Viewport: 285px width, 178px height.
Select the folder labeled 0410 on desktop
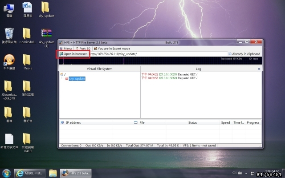(x=28, y=143)
